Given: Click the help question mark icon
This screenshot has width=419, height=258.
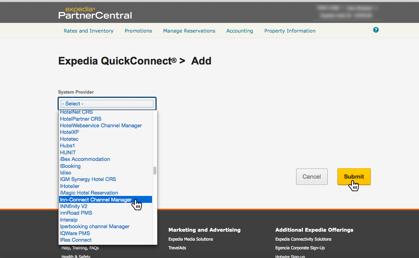Looking at the screenshot, I should [x=376, y=30].
